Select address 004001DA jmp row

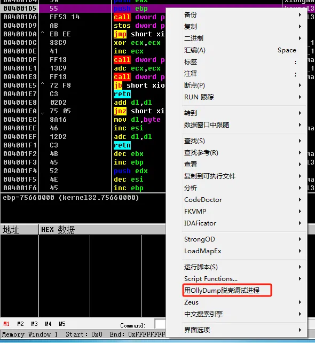[x=83, y=34]
